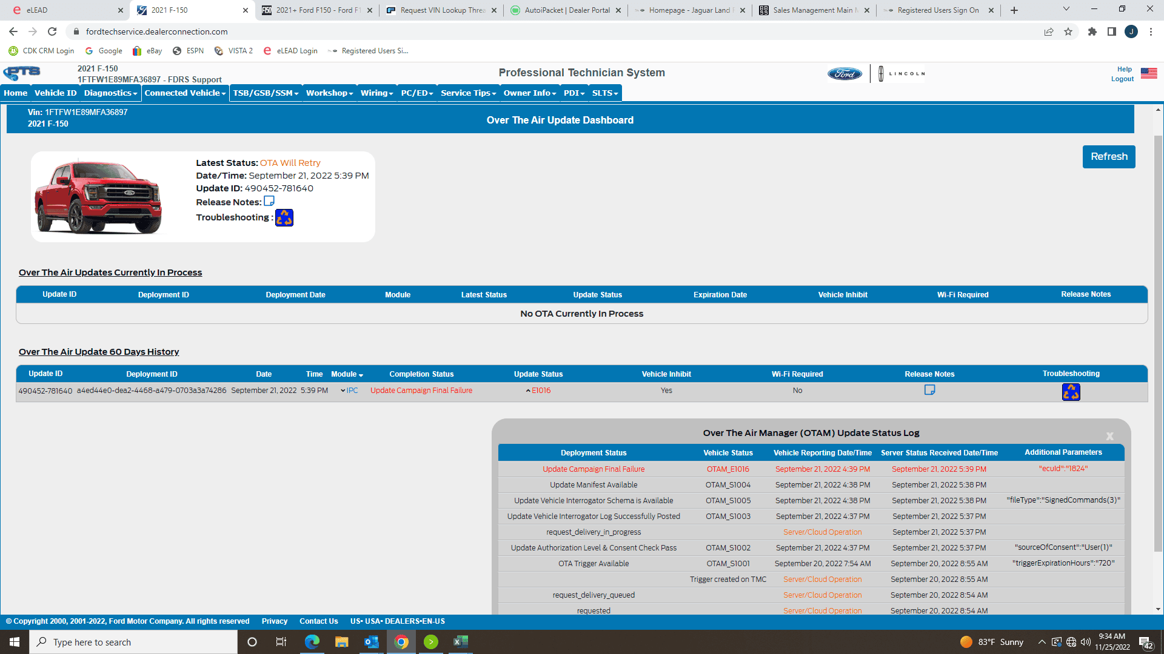Open Release Notes icon in history row

point(929,390)
